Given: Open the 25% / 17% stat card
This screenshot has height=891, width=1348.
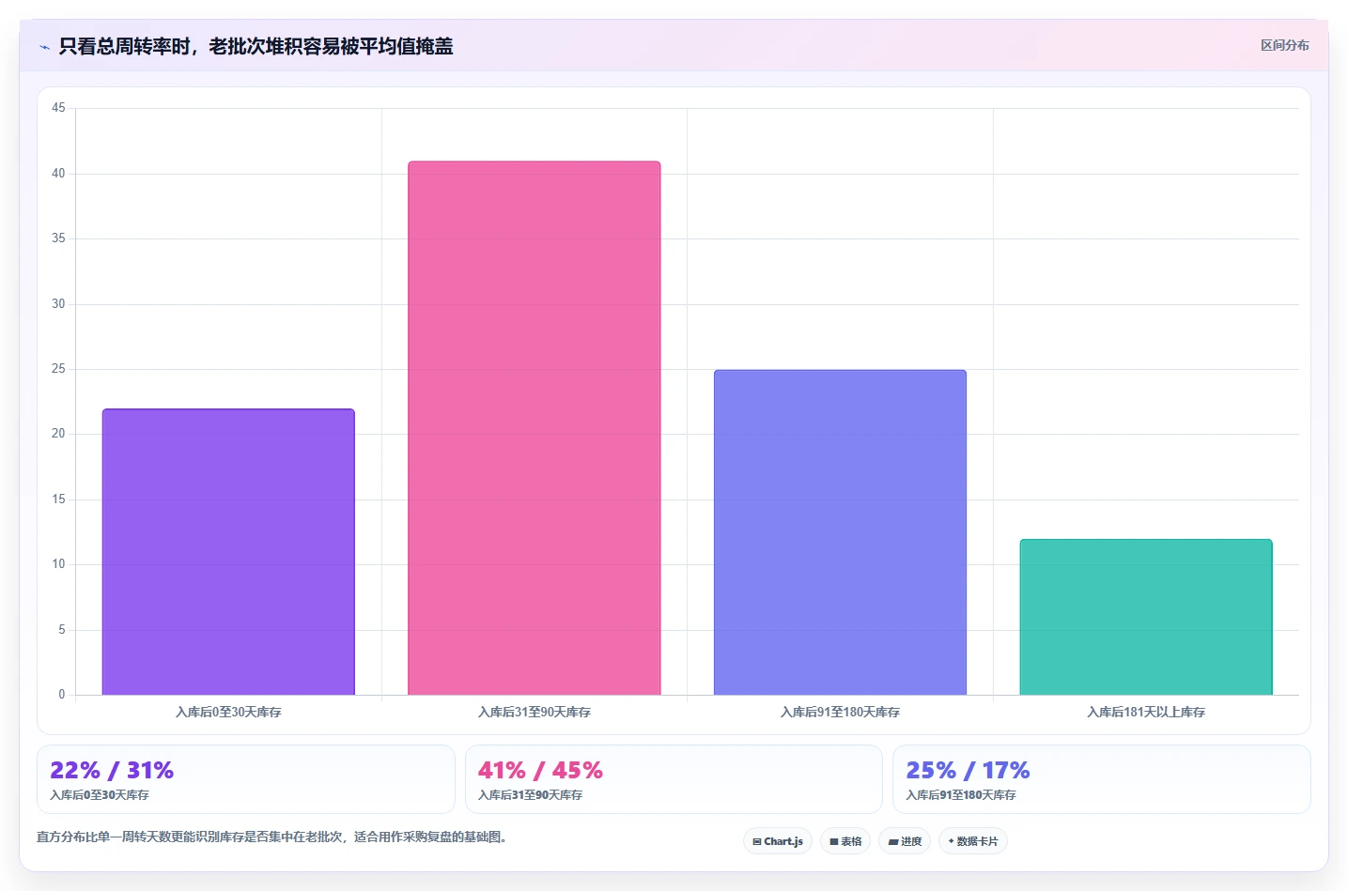Looking at the screenshot, I should 1102,779.
